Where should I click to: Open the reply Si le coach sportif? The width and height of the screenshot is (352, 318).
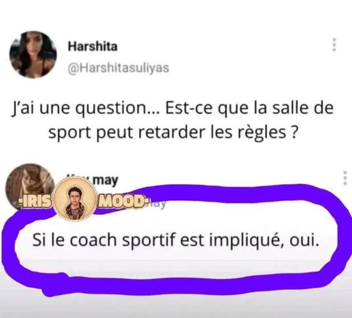(x=176, y=240)
